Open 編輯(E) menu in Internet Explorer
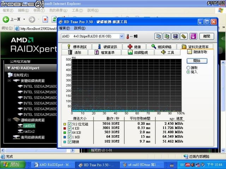 click(x=23, y=11)
